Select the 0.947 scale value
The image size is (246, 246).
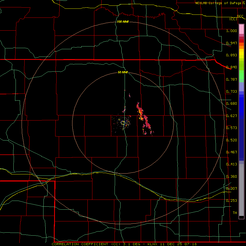click(x=232, y=43)
